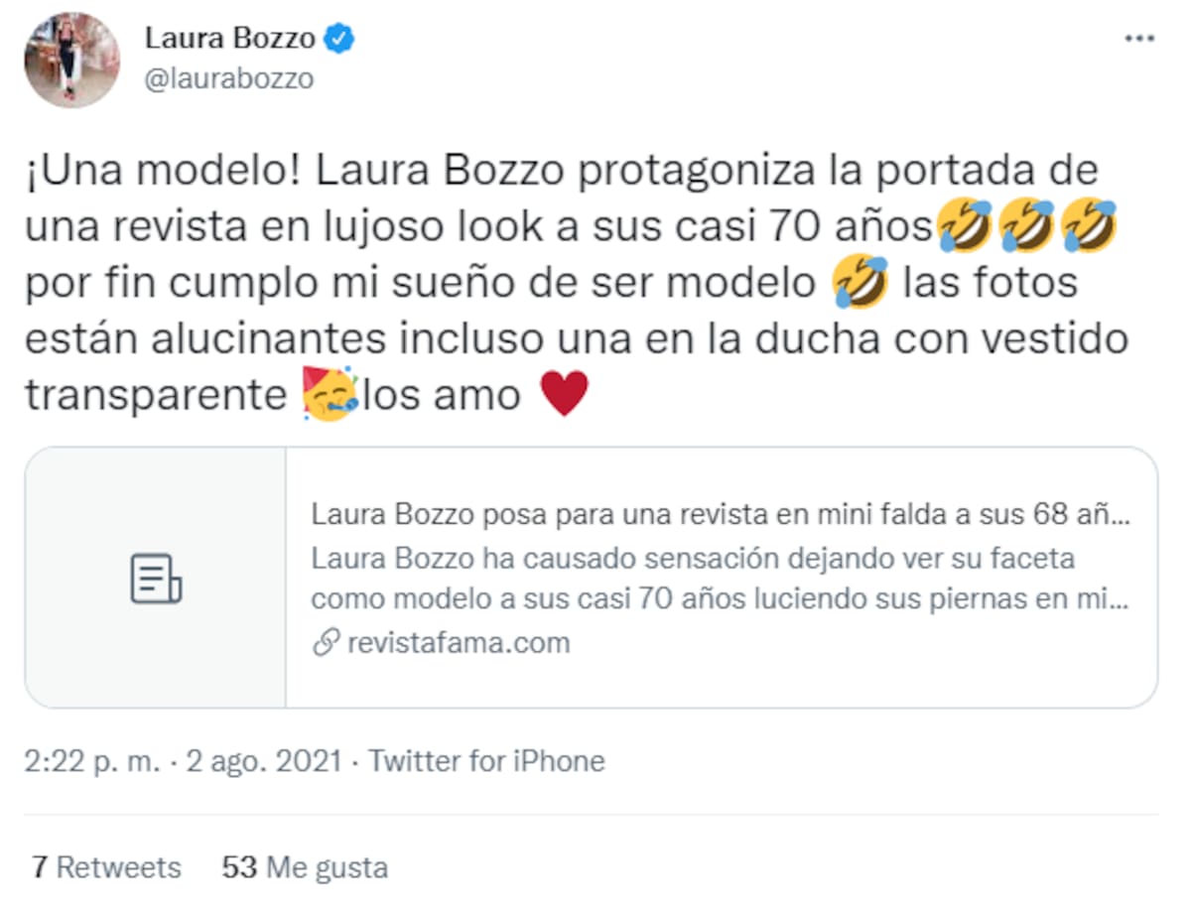
Task: Open the three-dot more options menu
Action: coord(1138,39)
